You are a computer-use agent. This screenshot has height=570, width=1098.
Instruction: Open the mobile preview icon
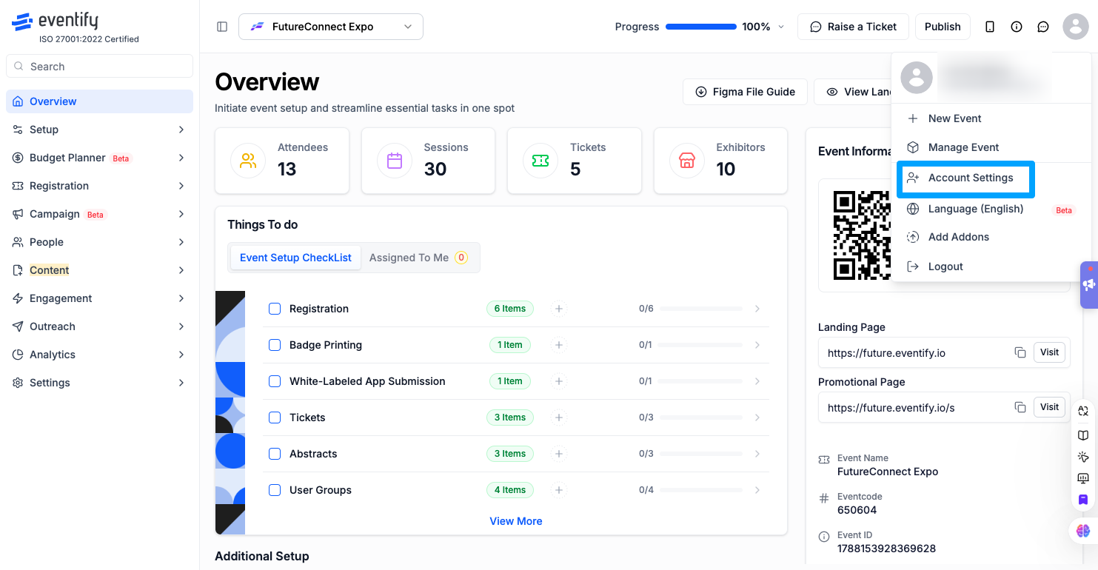990,27
